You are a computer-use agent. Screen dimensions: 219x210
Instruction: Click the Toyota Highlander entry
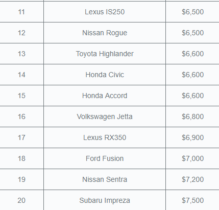pos(105,54)
